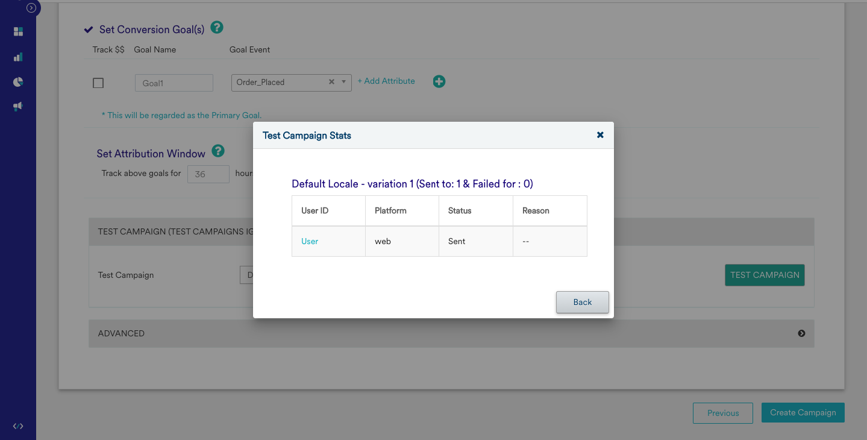Open the megaphone campaigns icon
Image resolution: width=867 pixels, height=440 pixels.
[x=18, y=107]
